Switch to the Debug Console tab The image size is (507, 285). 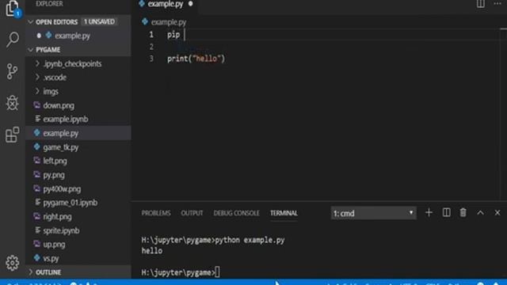tap(236, 213)
